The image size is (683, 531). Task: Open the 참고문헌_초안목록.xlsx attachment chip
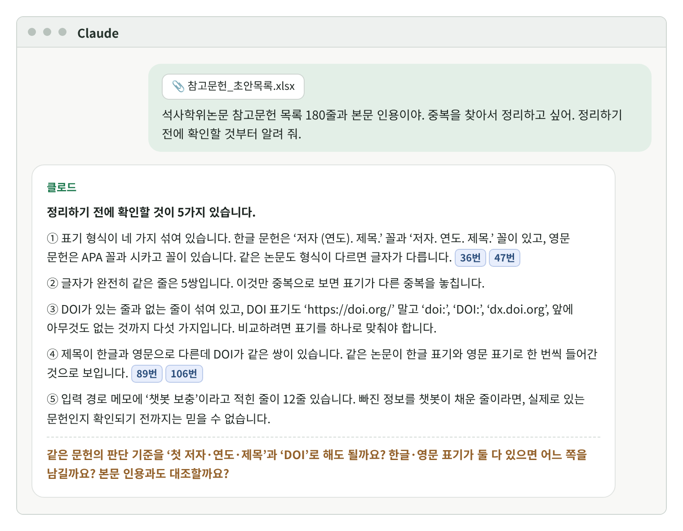pos(233,86)
